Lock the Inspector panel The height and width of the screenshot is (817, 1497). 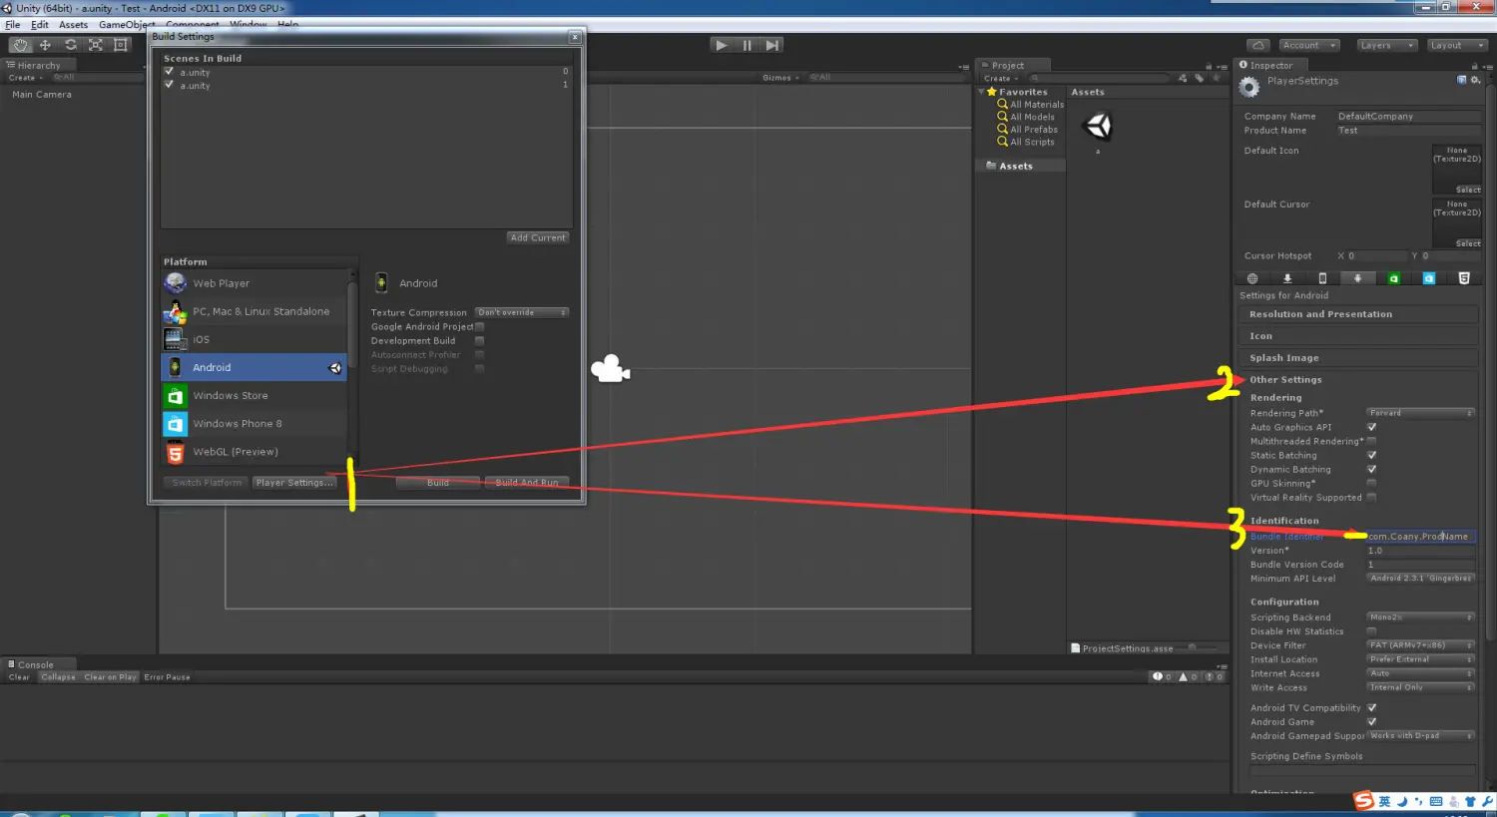[1474, 66]
